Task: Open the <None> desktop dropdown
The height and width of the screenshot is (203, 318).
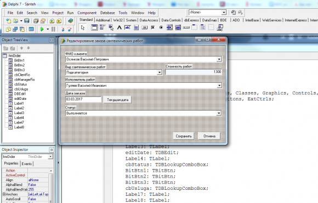Action: [224, 13]
